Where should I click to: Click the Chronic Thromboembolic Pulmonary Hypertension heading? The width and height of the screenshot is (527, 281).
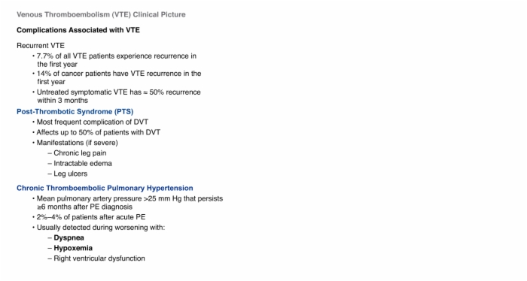pos(105,188)
